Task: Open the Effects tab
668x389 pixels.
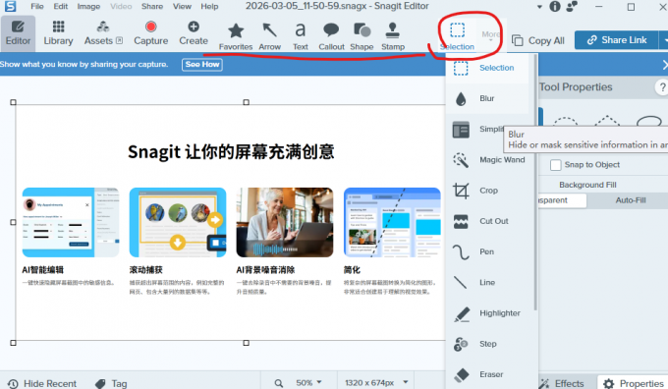Action: pyautogui.click(x=562, y=383)
